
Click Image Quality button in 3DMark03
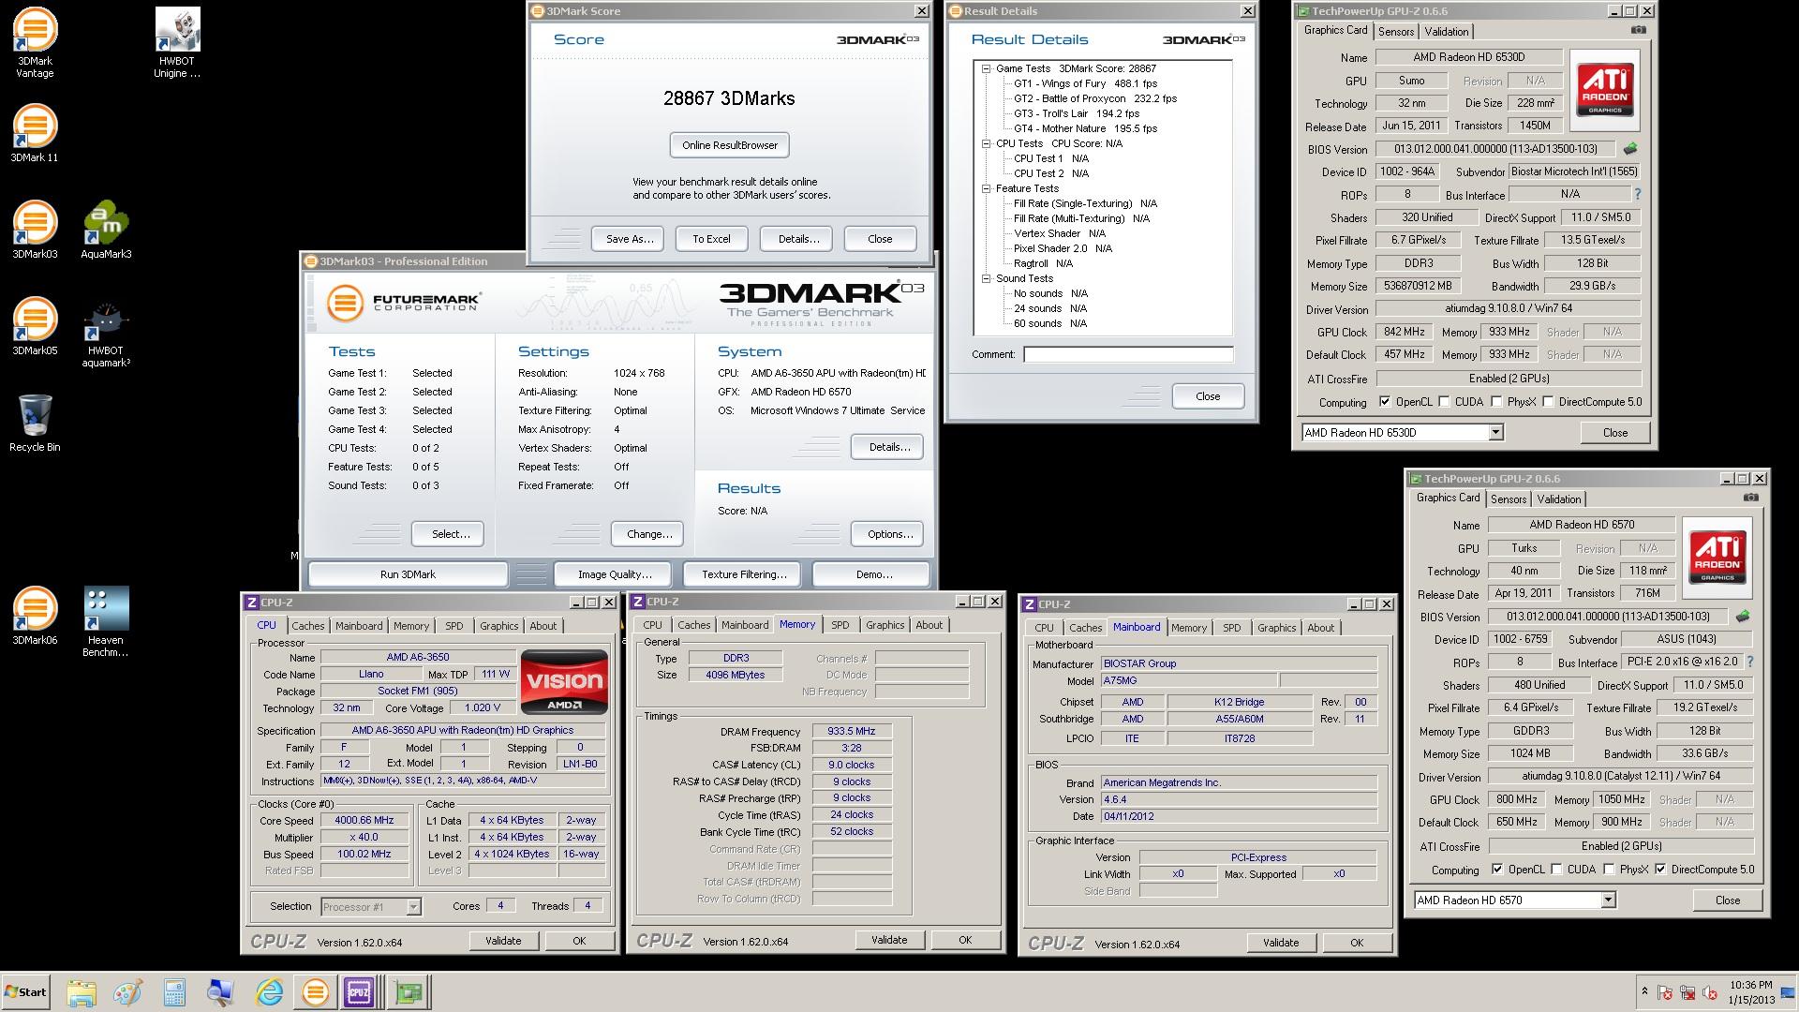point(615,574)
